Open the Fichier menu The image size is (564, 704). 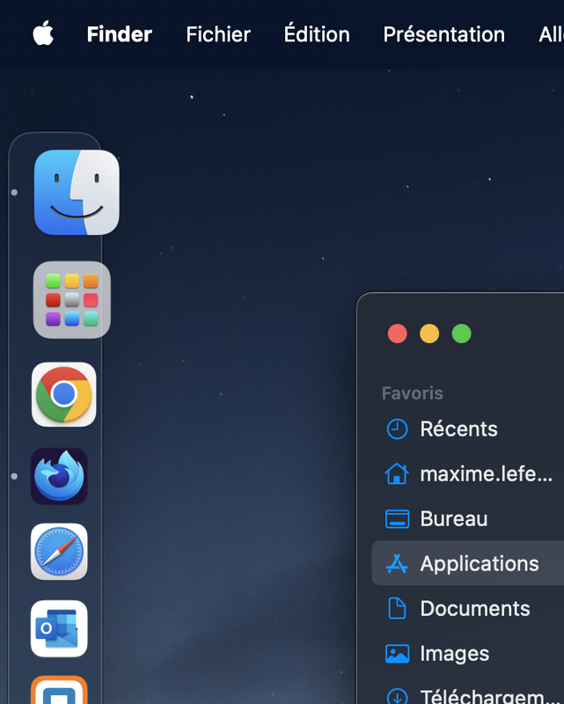[218, 34]
